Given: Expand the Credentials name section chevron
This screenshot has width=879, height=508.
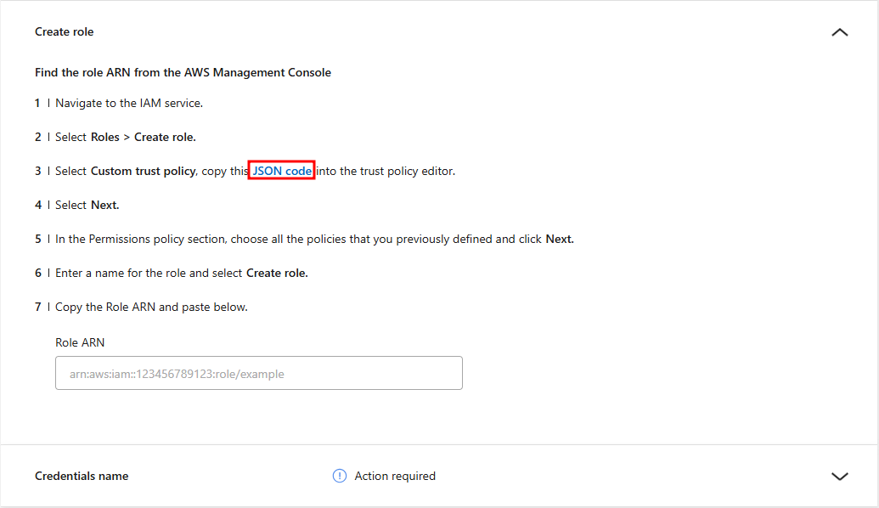Looking at the screenshot, I should (x=839, y=476).
